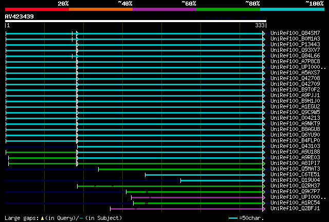Open hit UniRef100_Q84SM7
Screen dimensions: 329x222
[295, 33]
